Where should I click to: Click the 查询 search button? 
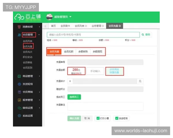coord(146,35)
